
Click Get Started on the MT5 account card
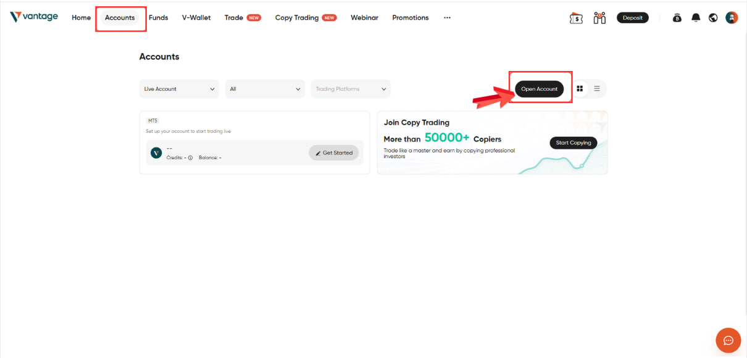pyautogui.click(x=334, y=152)
